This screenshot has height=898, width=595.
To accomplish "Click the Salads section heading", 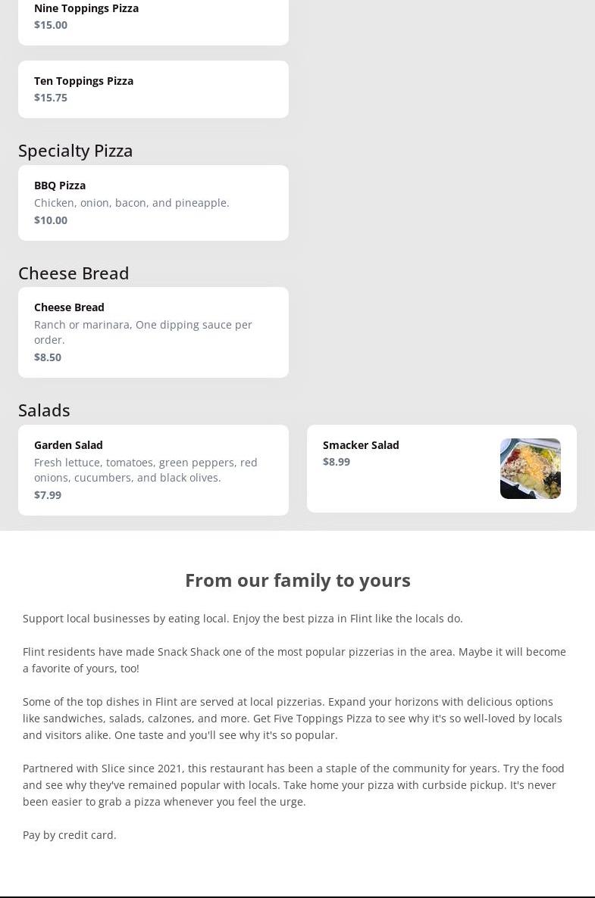I will 44,410.
